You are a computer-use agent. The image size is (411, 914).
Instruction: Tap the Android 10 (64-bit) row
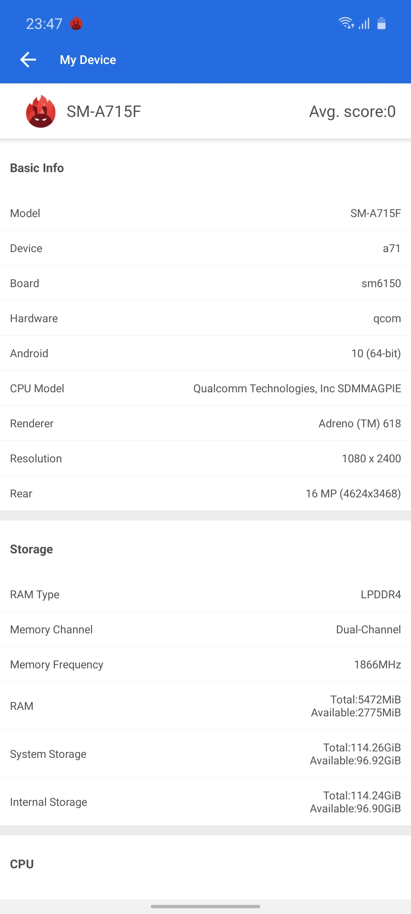(x=205, y=353)
